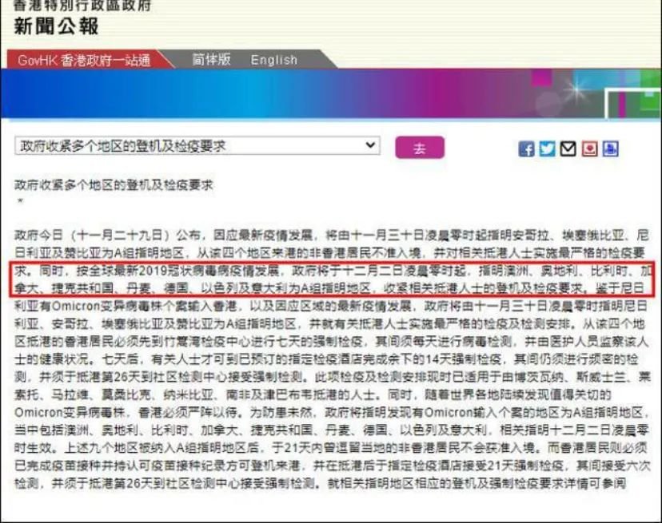This screenshot has width=662, height=523.
Task: Open the blue print-friendly version icon
Action: pos(610,149)
